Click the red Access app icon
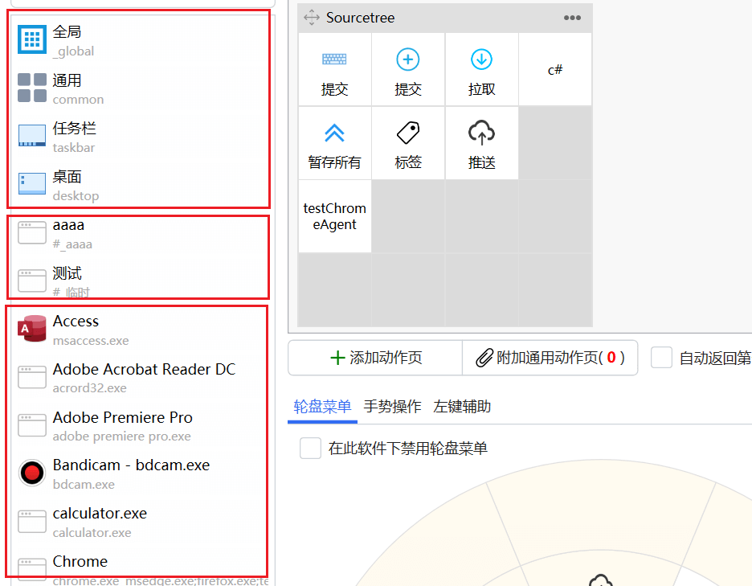This screenshot has width=752, height=586. pos(32,328)
